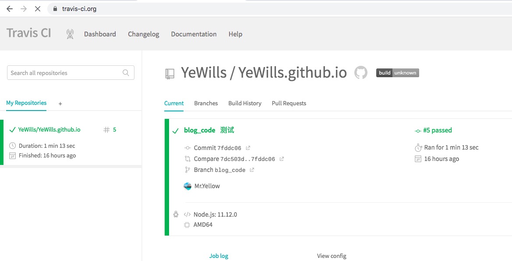
Task: Click YeWills.github.io in the page title
Action: point(292,72)
